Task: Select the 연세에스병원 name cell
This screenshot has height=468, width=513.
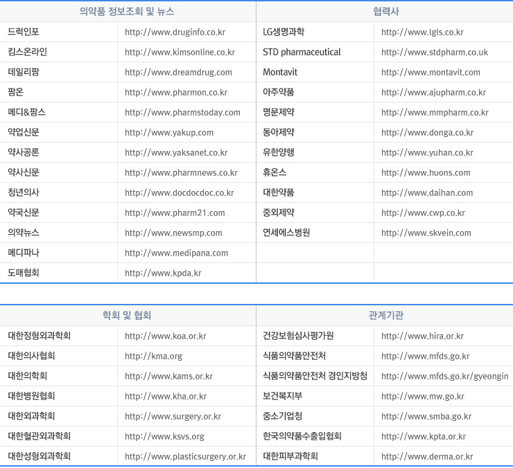Action: point(286,233)
